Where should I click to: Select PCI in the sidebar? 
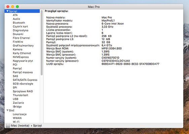(15, 65)
